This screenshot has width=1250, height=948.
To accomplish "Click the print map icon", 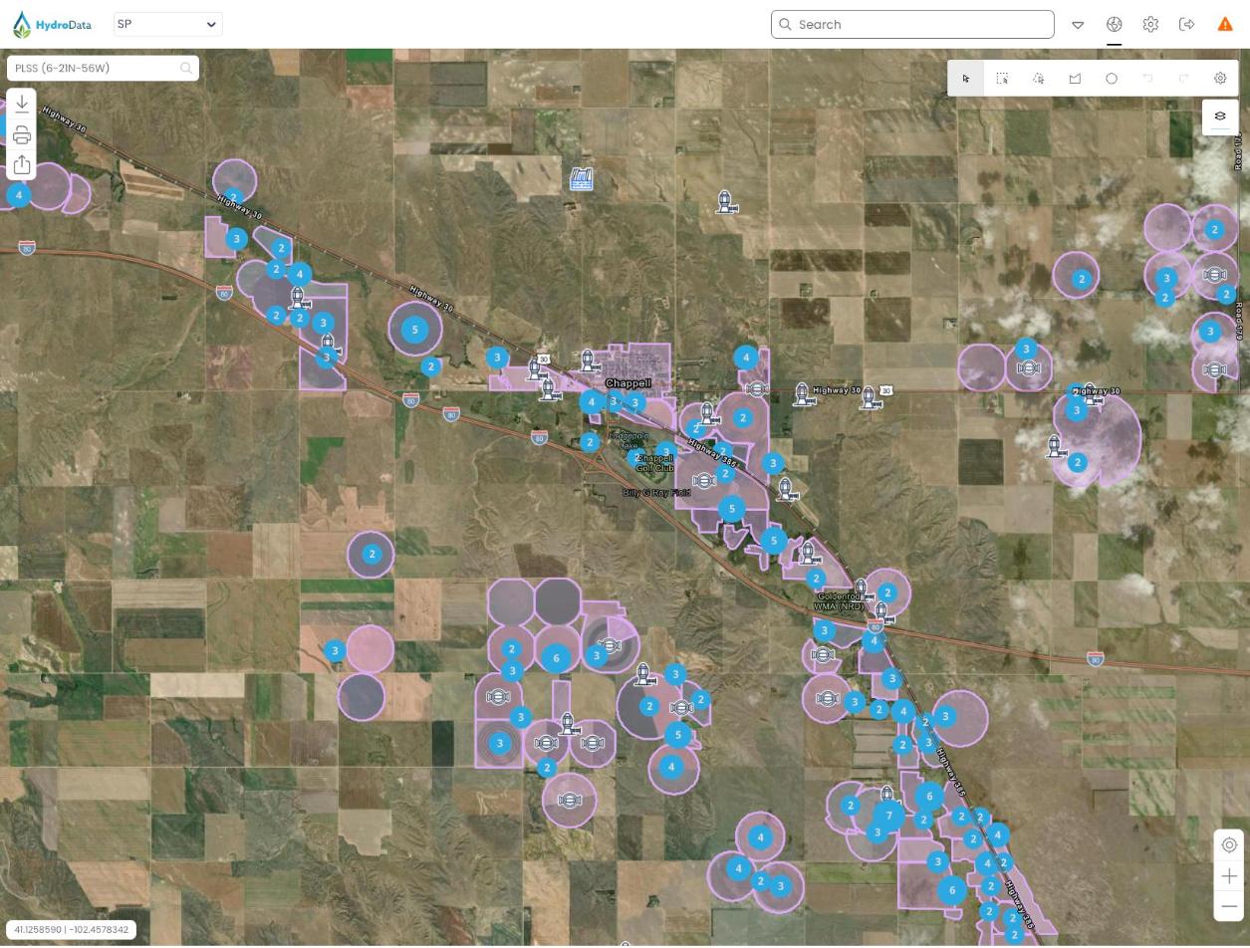I will (22, 134).
